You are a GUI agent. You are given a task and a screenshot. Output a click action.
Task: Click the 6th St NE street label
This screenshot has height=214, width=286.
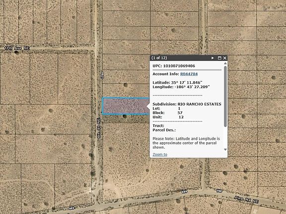pos(99,128)
